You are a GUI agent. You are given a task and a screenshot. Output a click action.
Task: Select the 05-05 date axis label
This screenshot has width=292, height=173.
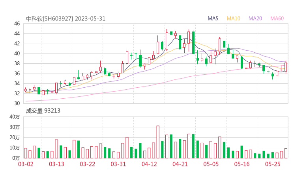pos(211,164)
